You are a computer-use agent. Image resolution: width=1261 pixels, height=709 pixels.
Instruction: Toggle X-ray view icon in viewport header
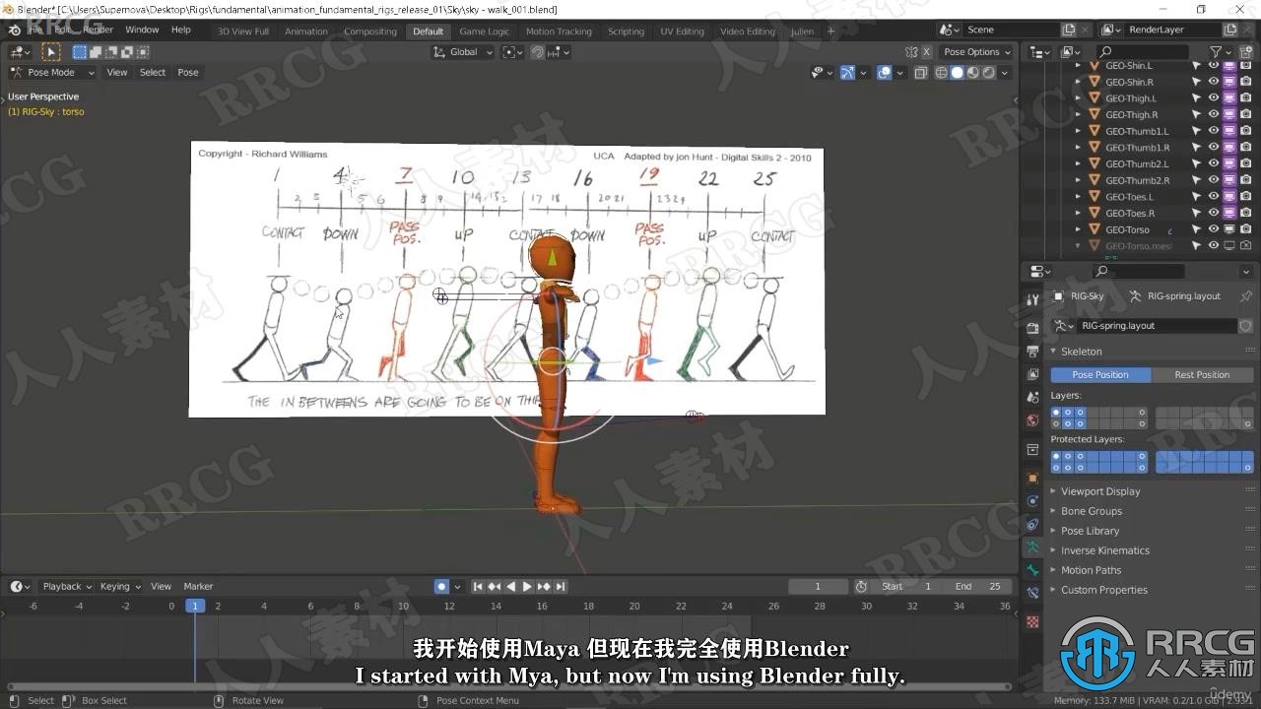pyautogui.click(x=921, y=73)
